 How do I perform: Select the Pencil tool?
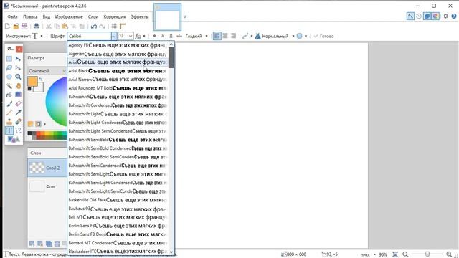point(9,113)
